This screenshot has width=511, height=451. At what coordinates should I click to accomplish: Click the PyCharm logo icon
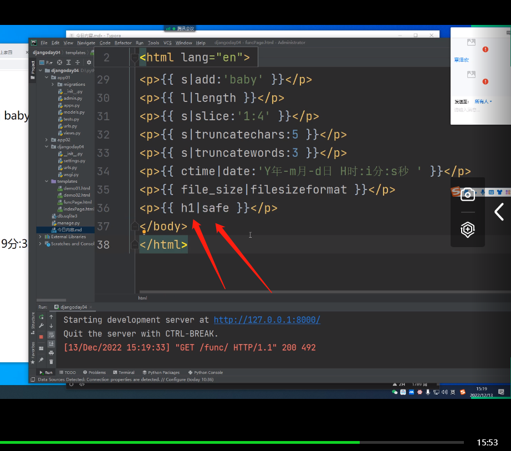point(34,43)
